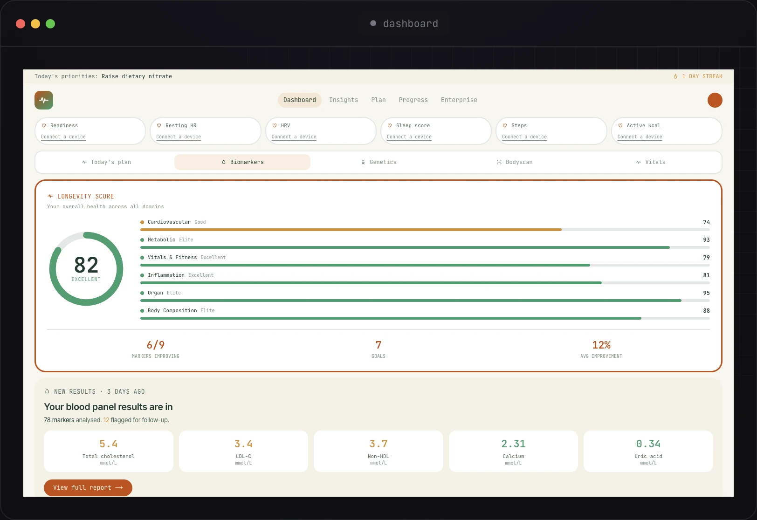This screenshot has height=520, width=757.
Task: Click Connect a device under Sleep score
Action: (409, 137)
